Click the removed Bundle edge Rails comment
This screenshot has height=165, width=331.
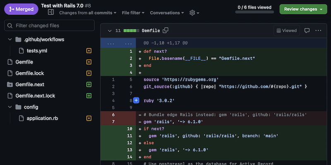coord(225,115)
